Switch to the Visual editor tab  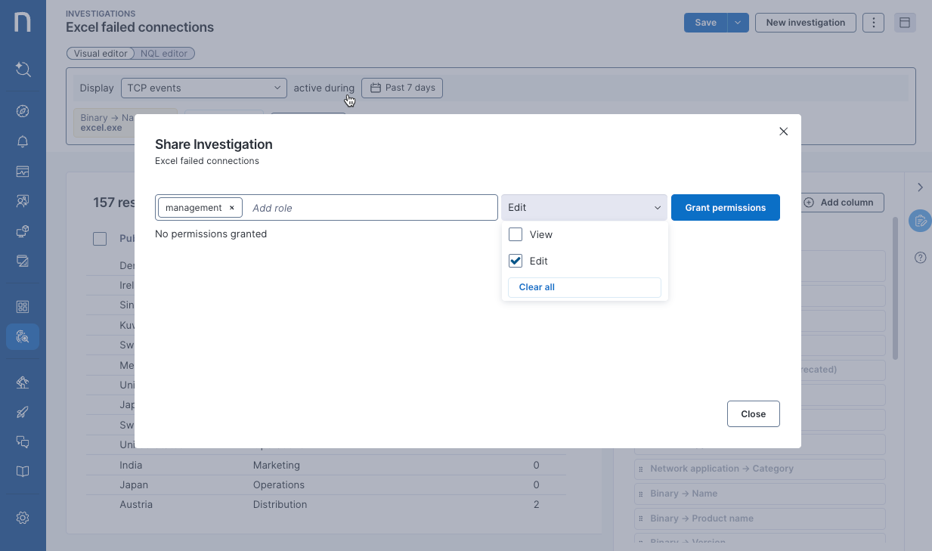tap(101, 54)
